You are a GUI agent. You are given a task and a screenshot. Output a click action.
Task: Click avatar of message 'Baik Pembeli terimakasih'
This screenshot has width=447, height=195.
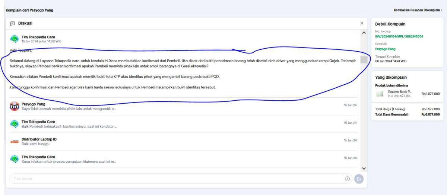pyautogui.click(x=15, y=124)
